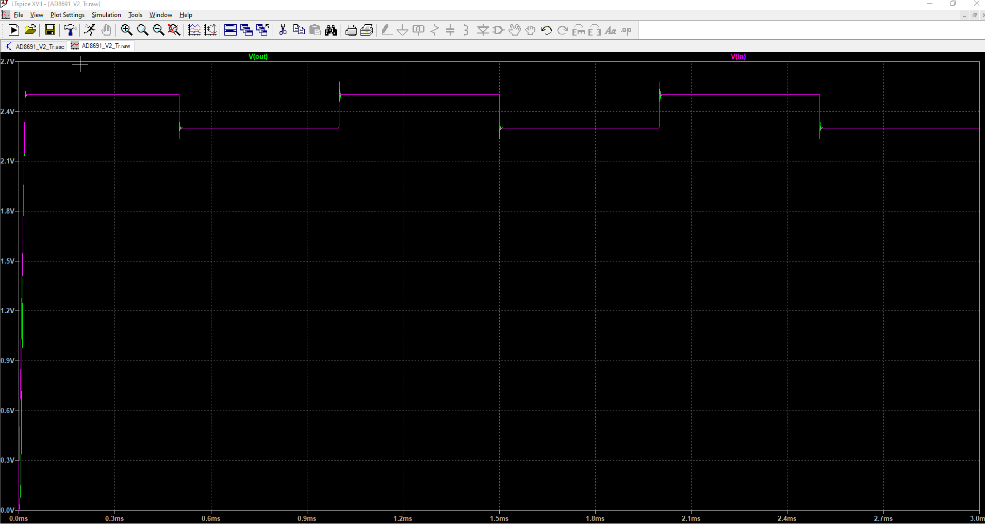Click the Redo arrow icon
Viewport: 985px width, 524px height.
(x=563, y=30)
